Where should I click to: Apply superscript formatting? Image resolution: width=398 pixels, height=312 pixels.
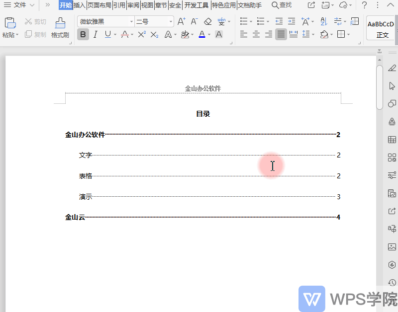click(x=141, y=34)
